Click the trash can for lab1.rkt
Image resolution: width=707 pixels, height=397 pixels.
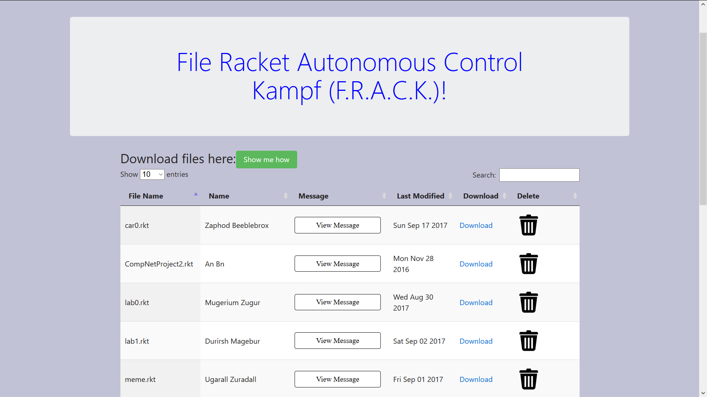pyautogui.click(x=528, y=341)
